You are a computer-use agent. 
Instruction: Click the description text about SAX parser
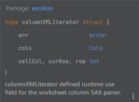(x=63, y=88)
